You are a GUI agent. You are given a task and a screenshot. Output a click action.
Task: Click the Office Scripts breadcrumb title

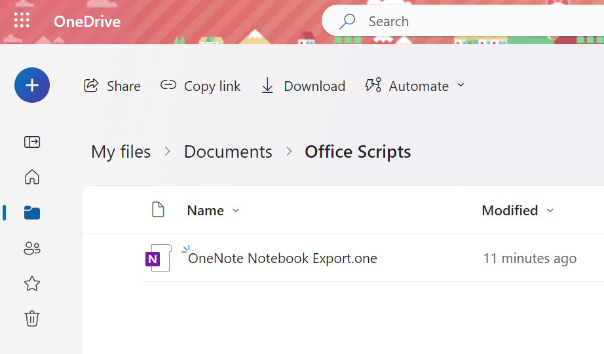[358, 152]
